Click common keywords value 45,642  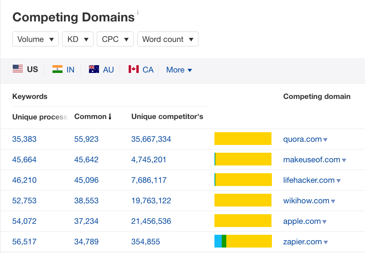tap(86, 160)
